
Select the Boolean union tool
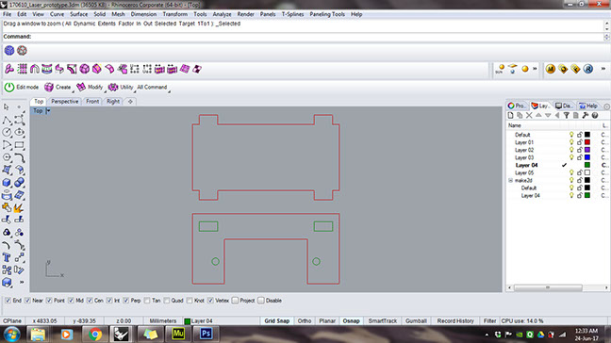click(x=20, y=183)
